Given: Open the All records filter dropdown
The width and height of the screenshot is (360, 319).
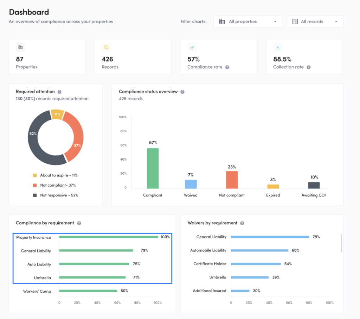Looking at the screenshot, I should point(315,21).
